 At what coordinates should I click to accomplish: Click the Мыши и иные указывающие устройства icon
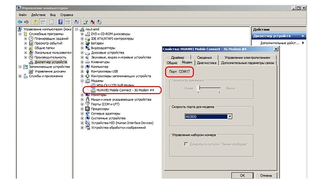pos(88,100)
